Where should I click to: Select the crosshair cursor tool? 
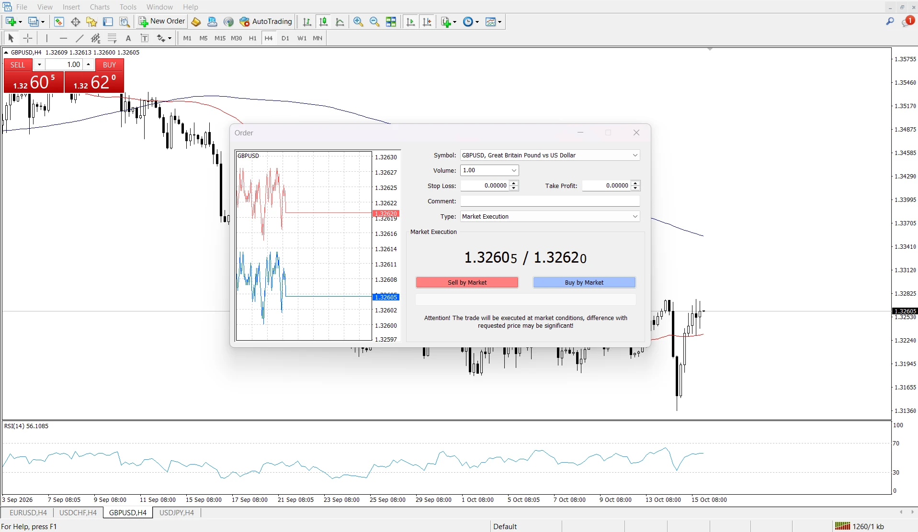click(x=28, y=38)
